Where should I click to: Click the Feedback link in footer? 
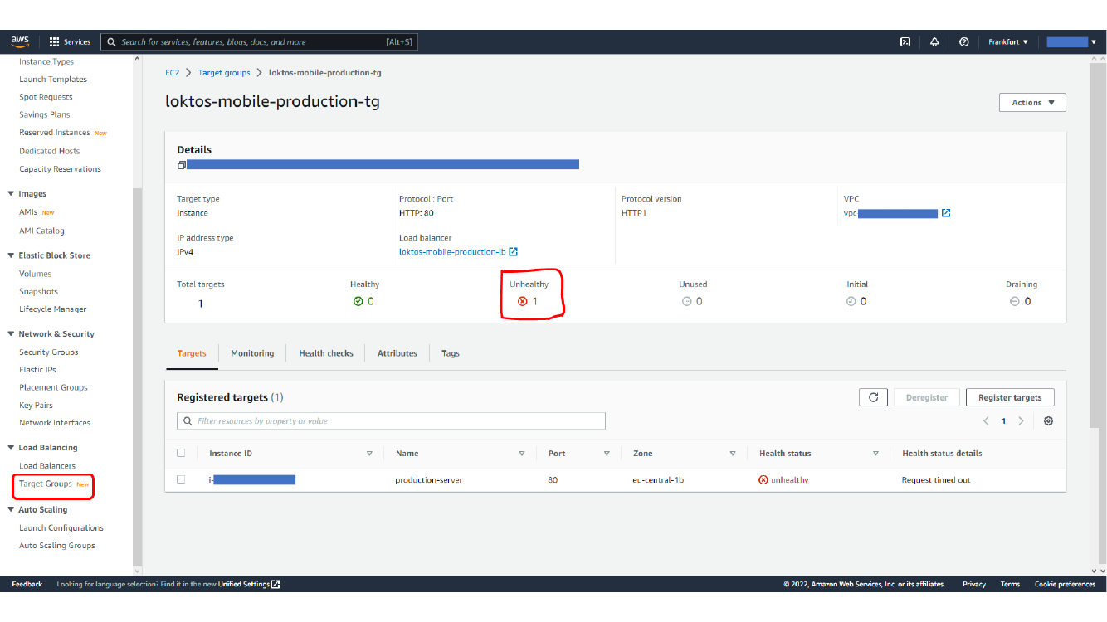point(27,584)
